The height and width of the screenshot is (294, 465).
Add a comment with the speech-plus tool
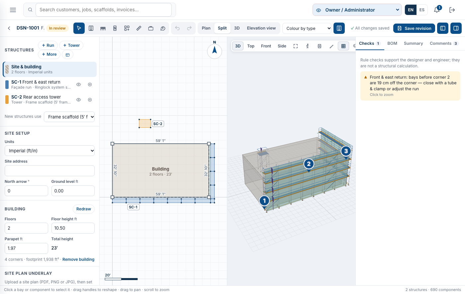pos(163,28)
